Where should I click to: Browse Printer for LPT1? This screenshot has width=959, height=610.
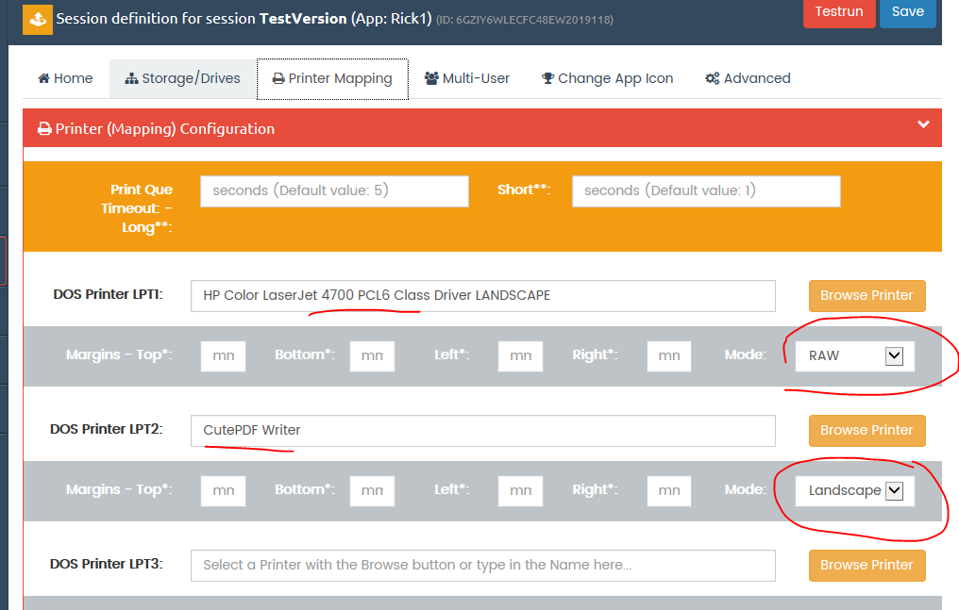866,295
